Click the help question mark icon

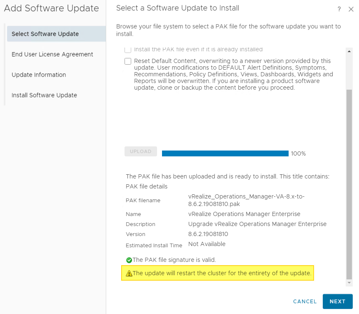pos(339,9)
